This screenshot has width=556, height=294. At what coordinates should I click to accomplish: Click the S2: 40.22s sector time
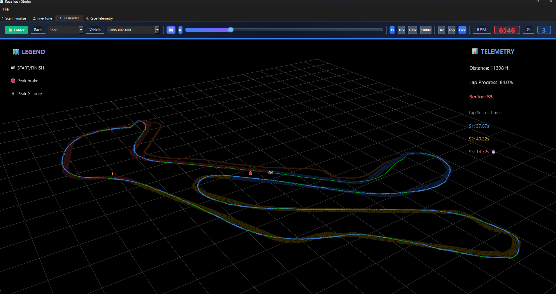479,139
